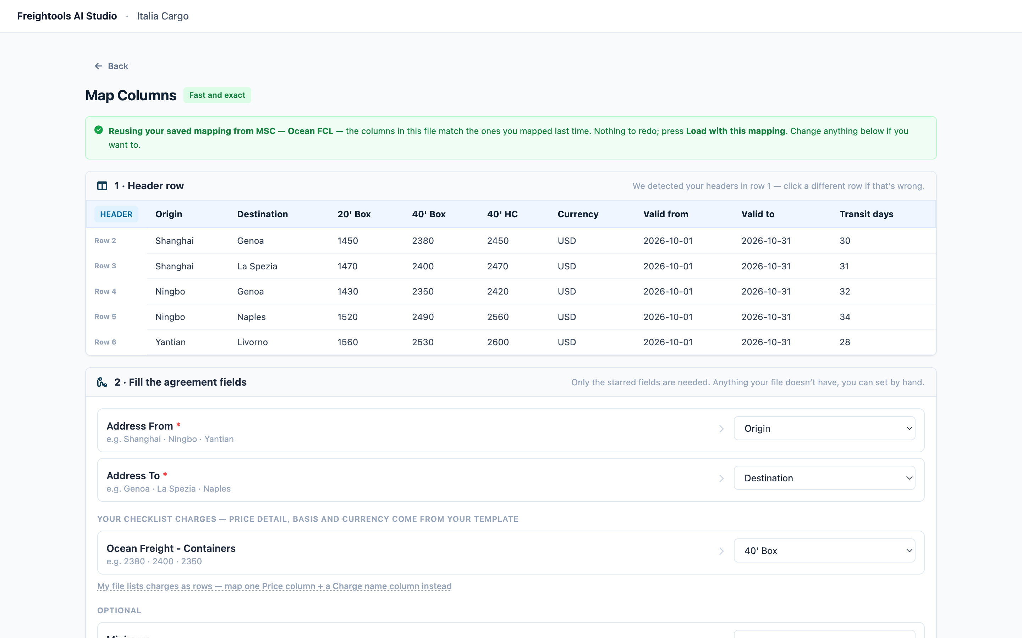
Task: Click the 20' Box column header
Action: click(x=354, y=214)
